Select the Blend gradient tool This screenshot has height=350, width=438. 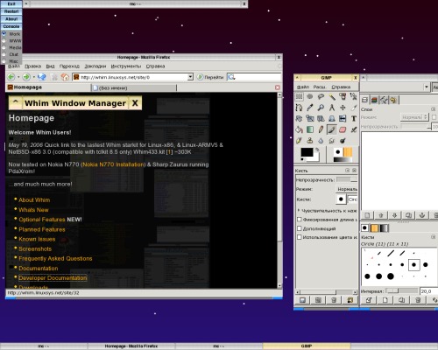[310, 129]
